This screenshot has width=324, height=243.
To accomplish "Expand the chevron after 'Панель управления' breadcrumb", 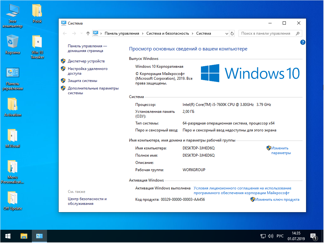I will (143, 33).
